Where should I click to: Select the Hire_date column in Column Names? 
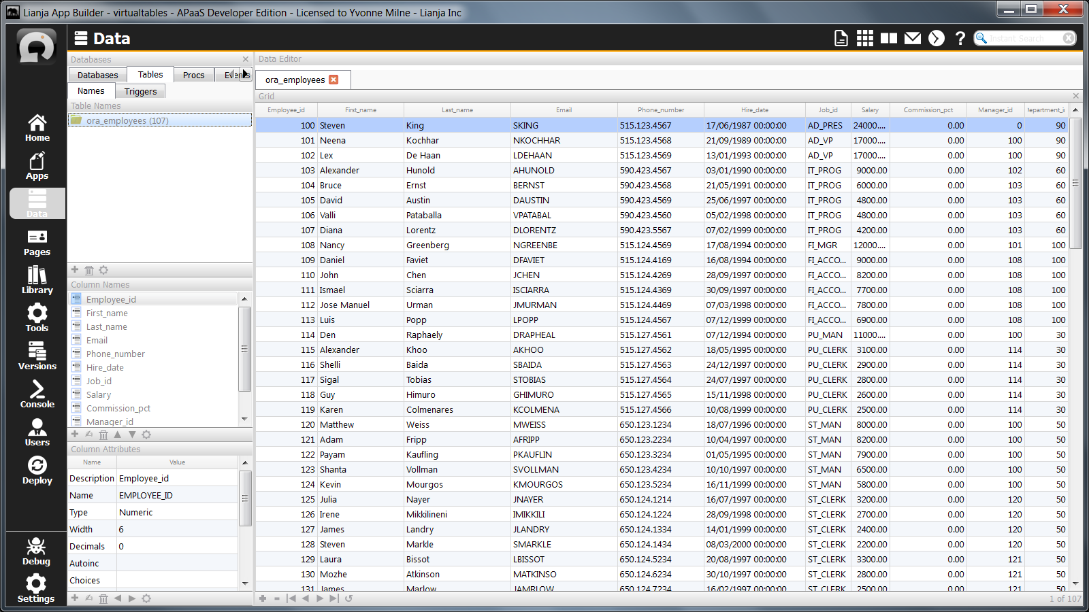(x=105, y=367)
